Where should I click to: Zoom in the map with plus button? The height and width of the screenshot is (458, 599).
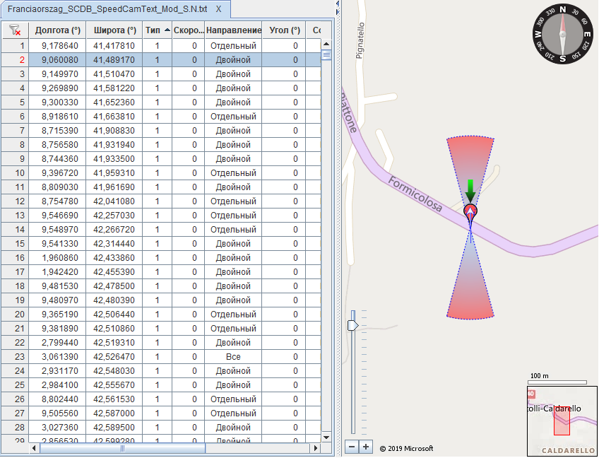tap(366, 446)
